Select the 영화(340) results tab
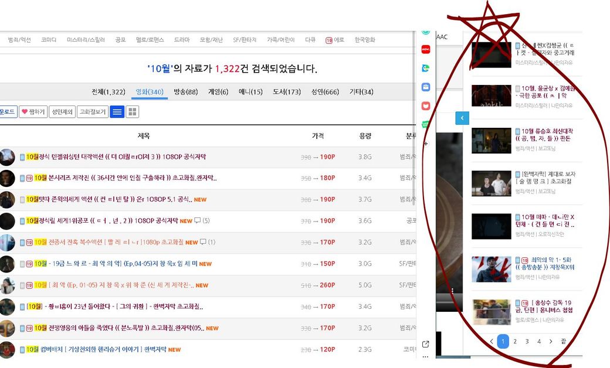Screen dimensions: 610x368 pos(149,92)
